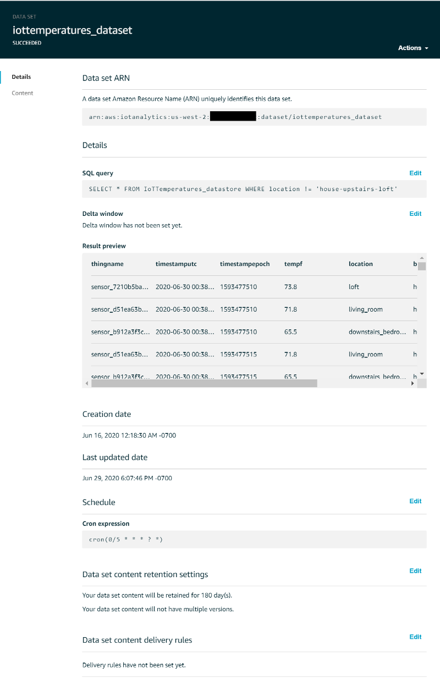Screen dimensions: 440x684
Task: Click the SUCCEEDED status label
Action: pyautogui.click(x=27, y=42)
